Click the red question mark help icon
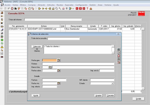The image size is (150, 105). point(87,8)
